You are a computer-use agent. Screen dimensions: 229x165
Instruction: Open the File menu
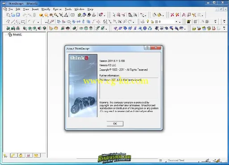click(11, 9)
